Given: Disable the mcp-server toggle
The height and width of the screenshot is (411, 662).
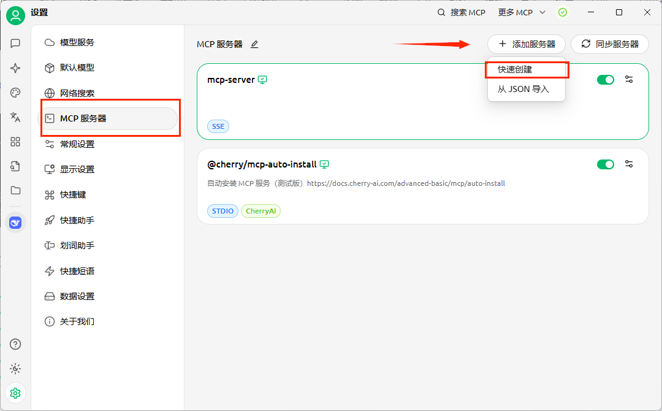Looking at the screenshot, I should [606, 79].
